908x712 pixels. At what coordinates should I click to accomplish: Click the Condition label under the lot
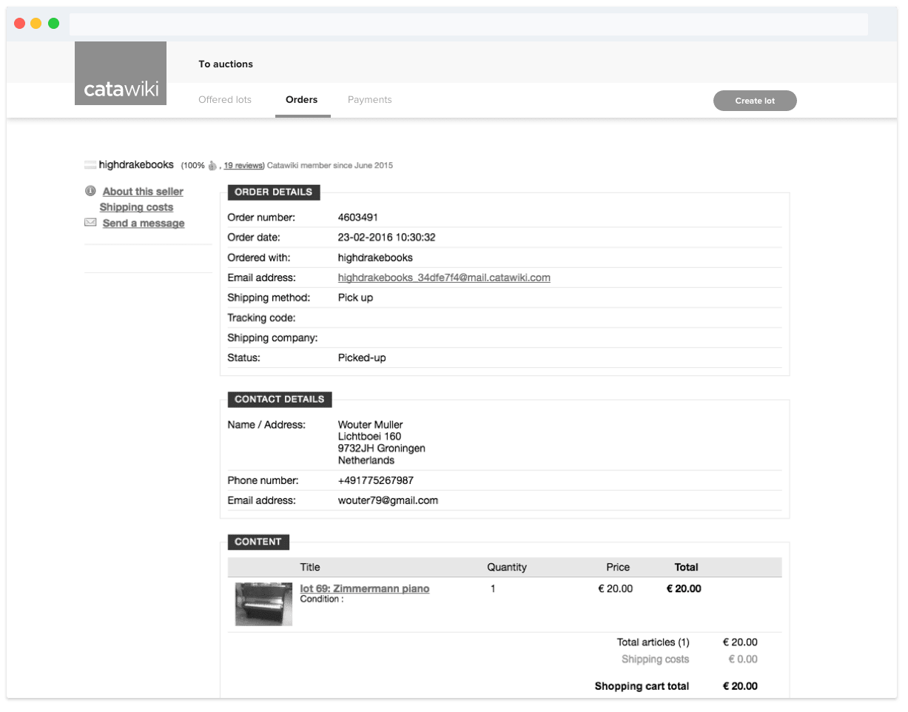pos(322,600)
